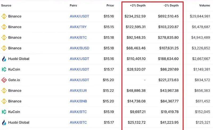
Task: Sort by the Volume column header
Action: point(204,5)
